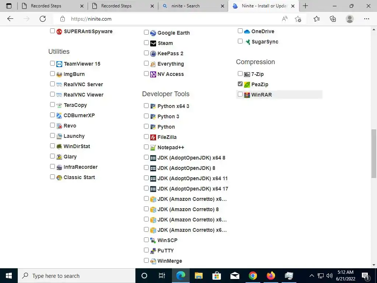Click the scrollbar up arrow
This screenshot has height=283, width=377.
click(x=374, y=29)
